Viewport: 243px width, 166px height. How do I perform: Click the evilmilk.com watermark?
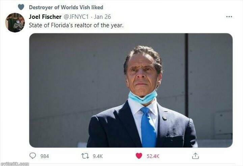tap(14, 164)
